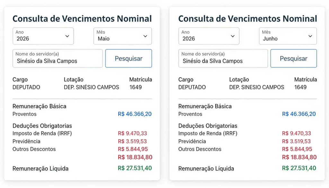Select the R$ 27.531,40 net value in the Junho panel
Screen dimensions: 329x188
tap(299, 168)
